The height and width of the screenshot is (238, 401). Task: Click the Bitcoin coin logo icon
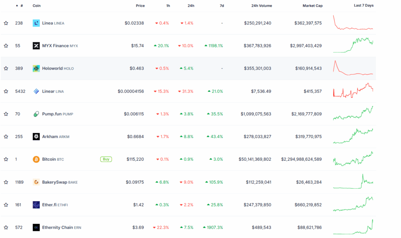(x=36, y=159)
